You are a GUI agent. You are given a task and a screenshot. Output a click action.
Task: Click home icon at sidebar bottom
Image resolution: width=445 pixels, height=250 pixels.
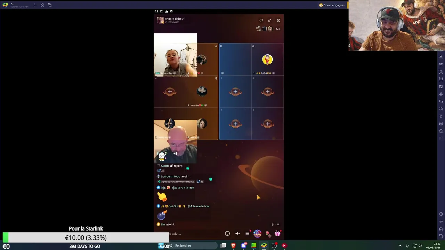[441, 229]
